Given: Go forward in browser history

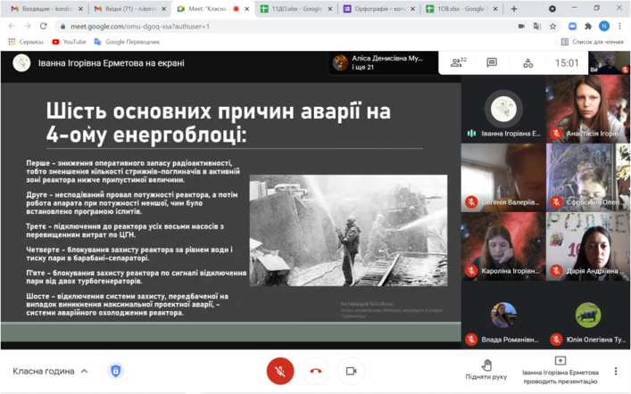Looking at the screenshot, I should pyautogui.click(x=28, y=26).
